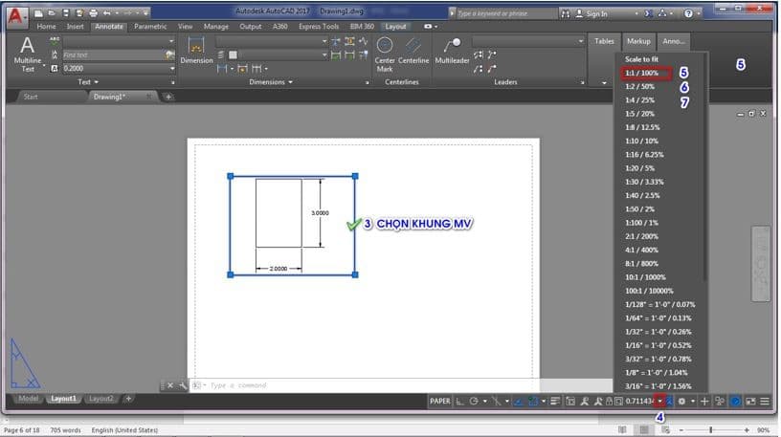Toggle the viewport lock icon in status bar
Screen dimensions: 781x437
609,402
